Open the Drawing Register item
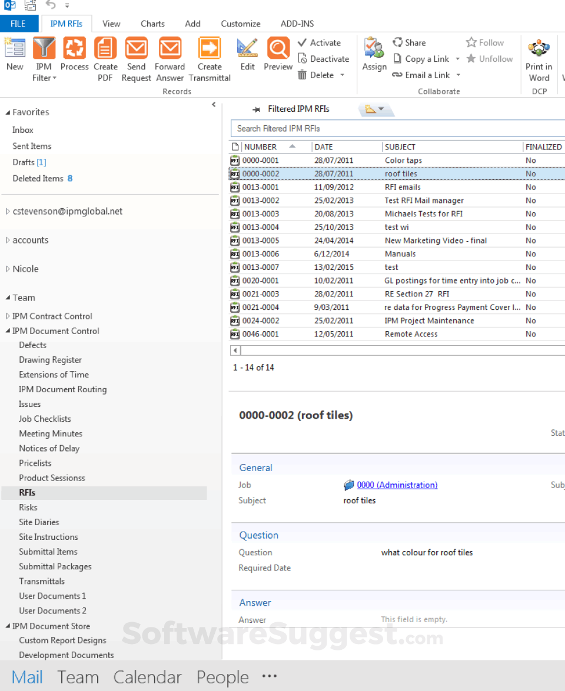565x691 pixels. tap(50, 359)
